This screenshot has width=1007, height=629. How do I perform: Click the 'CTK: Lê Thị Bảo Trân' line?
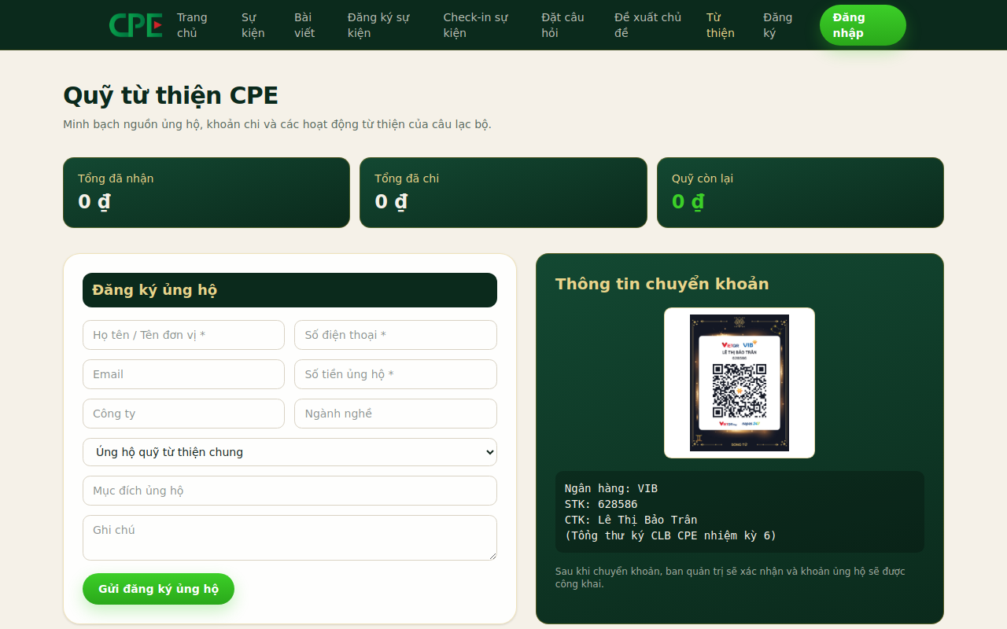tap(631, 520)
